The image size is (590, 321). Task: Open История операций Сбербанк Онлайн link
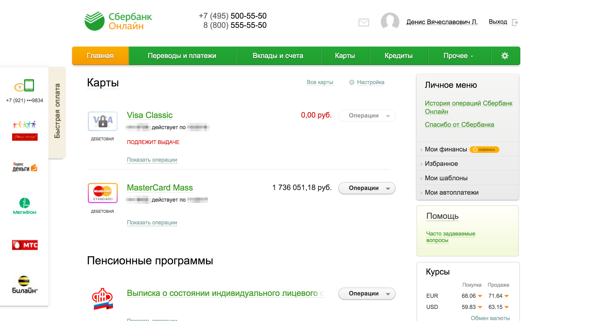(468, 107)
